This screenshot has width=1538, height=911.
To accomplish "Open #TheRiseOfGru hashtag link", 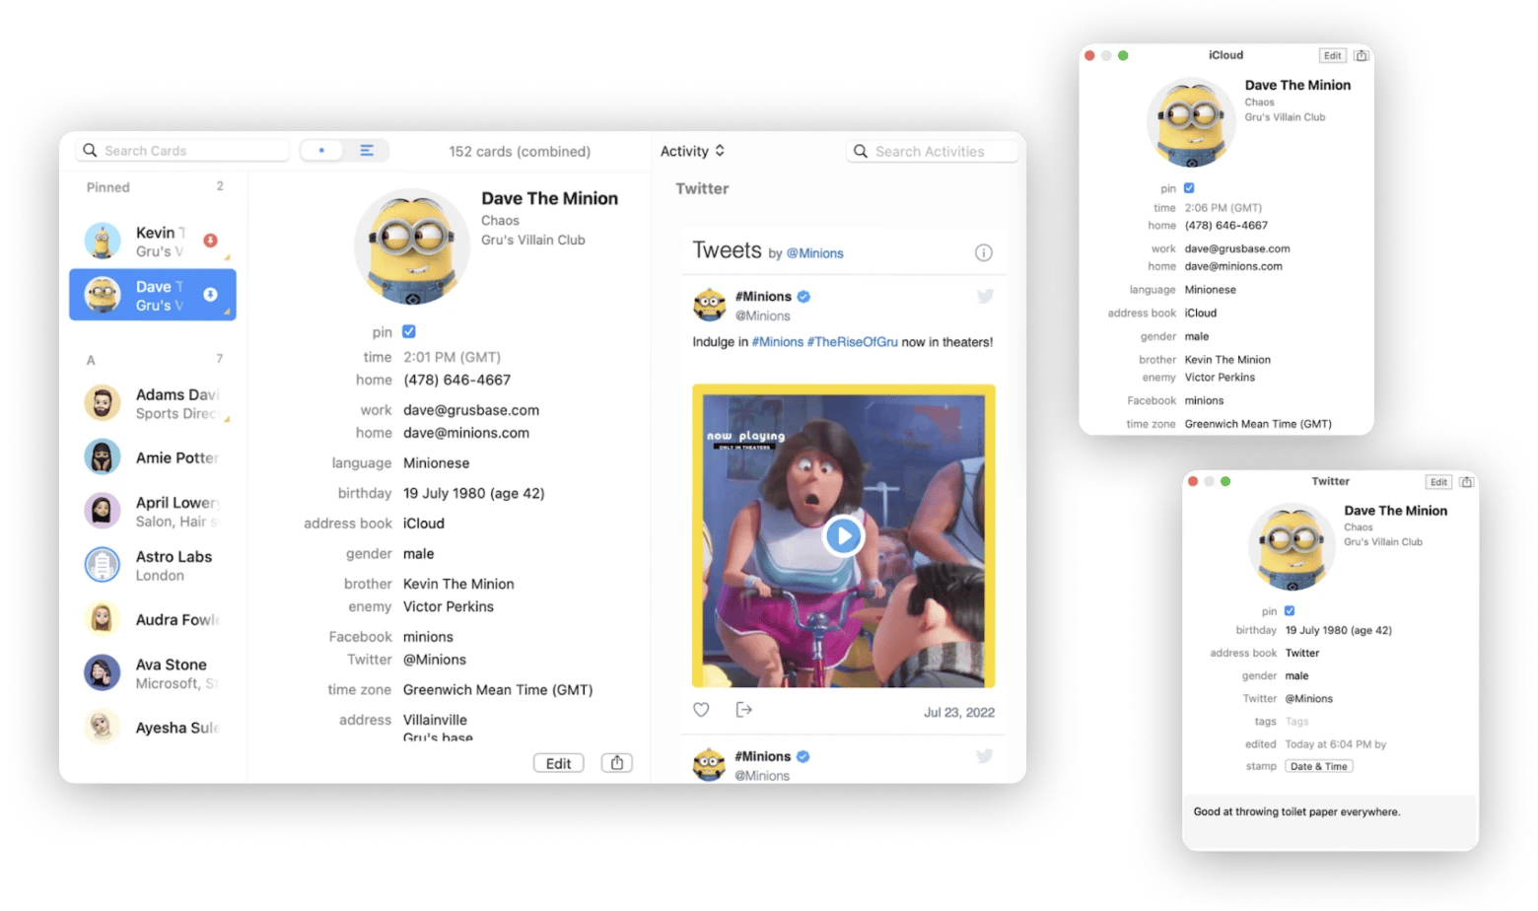I will click(x=853, y=342).
